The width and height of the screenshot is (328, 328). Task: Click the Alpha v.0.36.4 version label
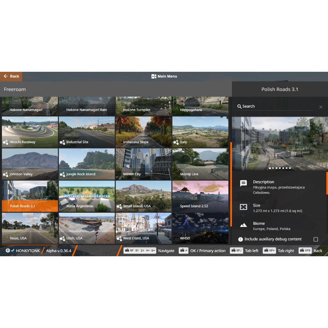[x=59, y=251]
